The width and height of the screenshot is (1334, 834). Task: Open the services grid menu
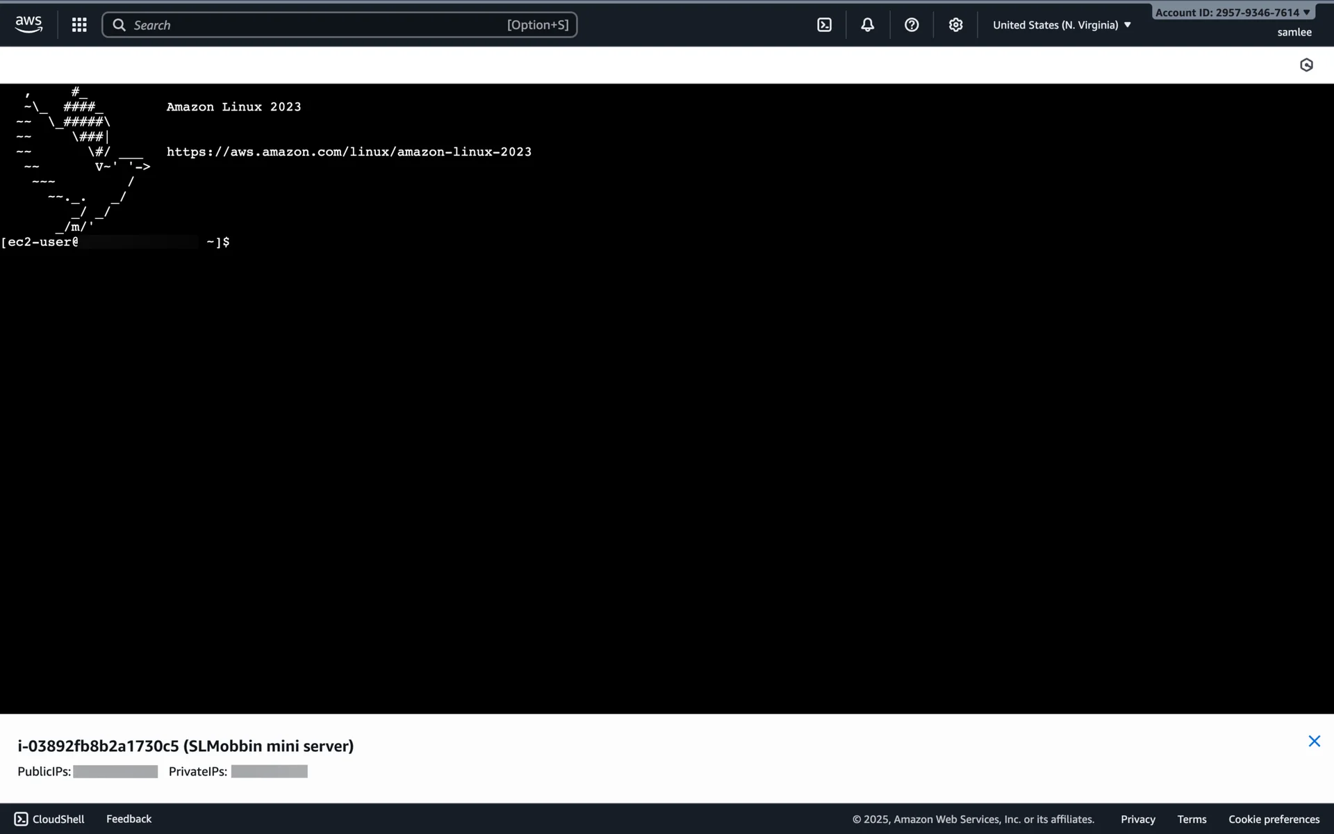(x=79, y=25)
